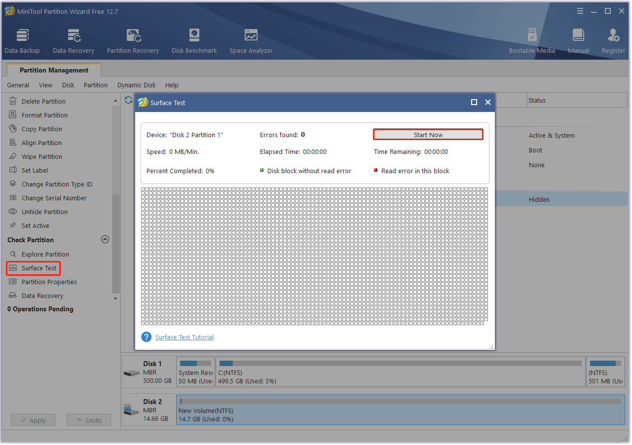Open the Dynamic Disk menu
The image size is (632, 445).
137,85
